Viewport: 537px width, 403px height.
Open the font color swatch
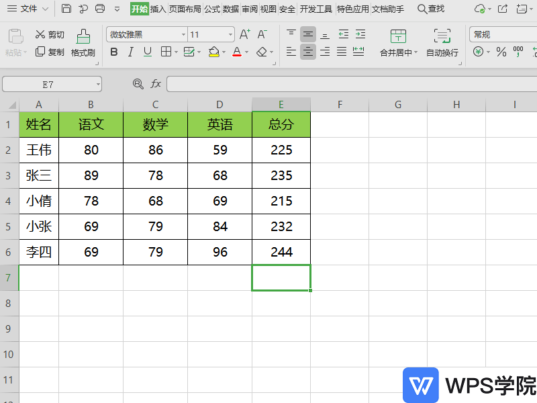[x=236, y=52]
